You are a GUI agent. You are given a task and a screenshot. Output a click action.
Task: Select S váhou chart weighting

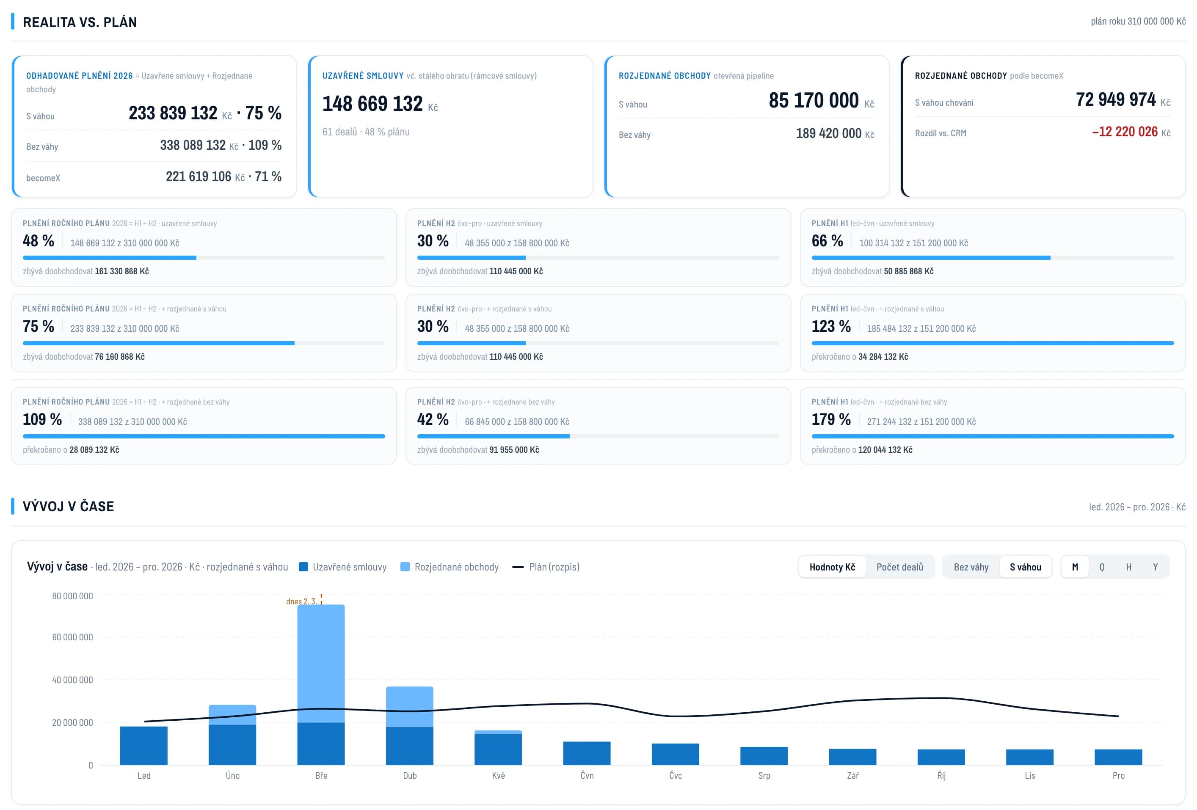pyautogui.click(x=1025, y=567)
